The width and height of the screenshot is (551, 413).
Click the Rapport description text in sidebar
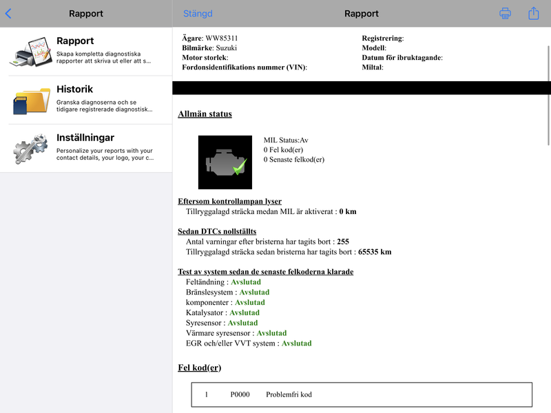(104, 57)
